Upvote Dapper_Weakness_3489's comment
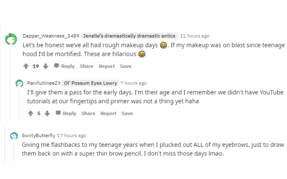The width and height of the screenshot is (287, 179). coord(26,66)
